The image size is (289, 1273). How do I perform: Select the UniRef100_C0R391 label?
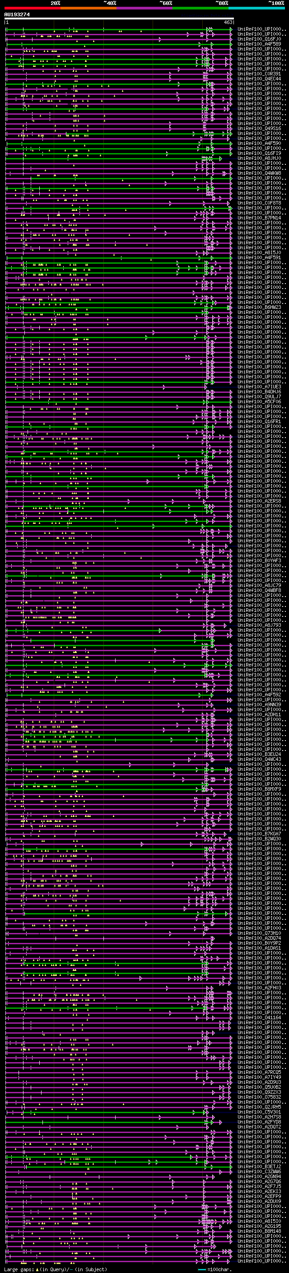[x=259, y=74]
